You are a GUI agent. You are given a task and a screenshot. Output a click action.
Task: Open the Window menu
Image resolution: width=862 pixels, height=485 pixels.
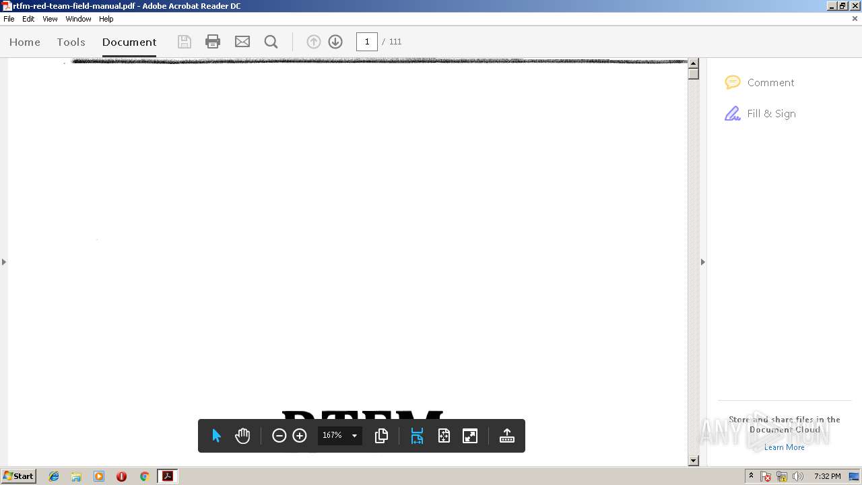pos(78,19)
